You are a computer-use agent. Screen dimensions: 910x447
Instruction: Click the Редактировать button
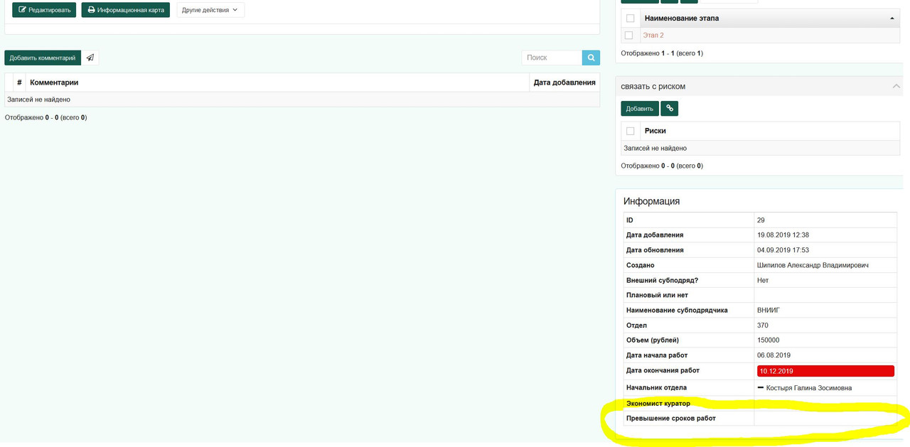(44, 10)
